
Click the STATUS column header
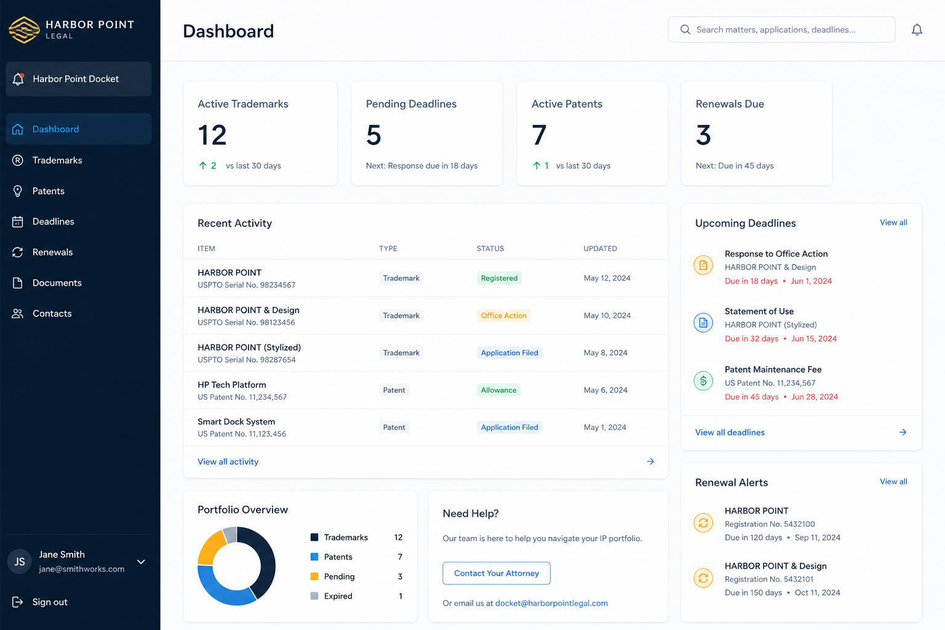(x=490, y=249)
